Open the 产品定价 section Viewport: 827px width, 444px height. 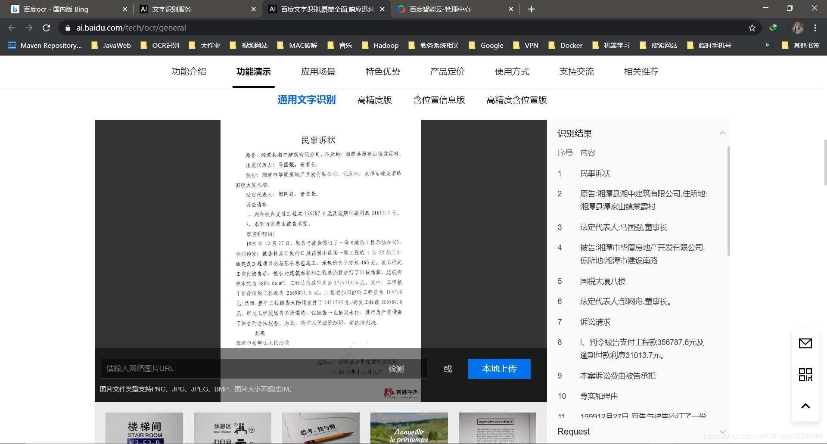point(447,71)
